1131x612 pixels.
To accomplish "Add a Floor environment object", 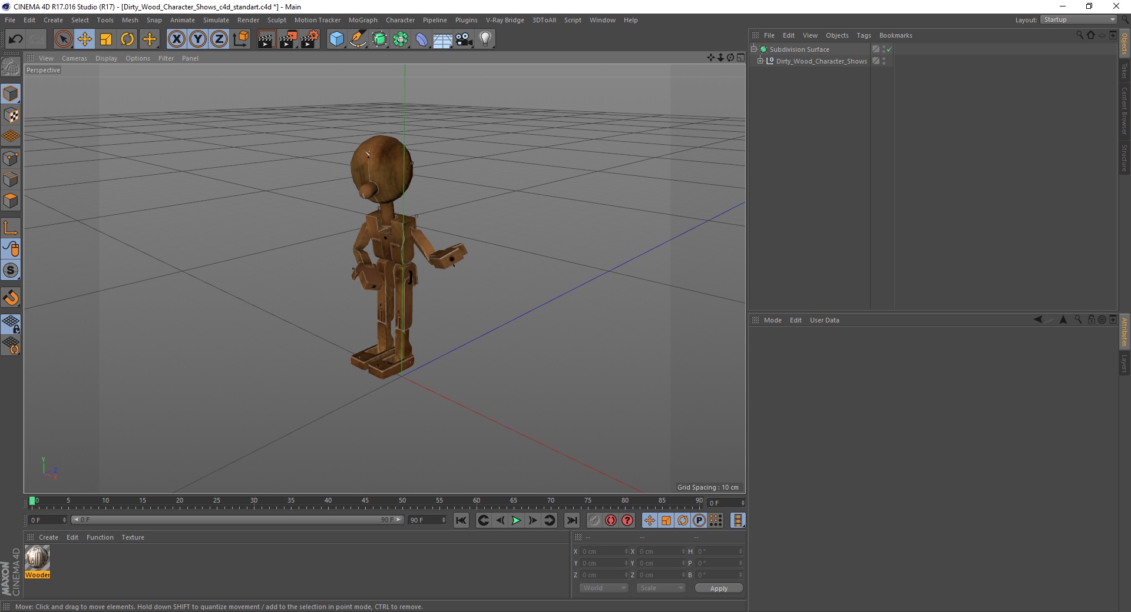I will point(443,39).
